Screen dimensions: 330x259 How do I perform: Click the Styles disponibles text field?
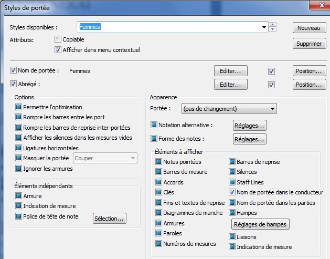pos(168,27)
